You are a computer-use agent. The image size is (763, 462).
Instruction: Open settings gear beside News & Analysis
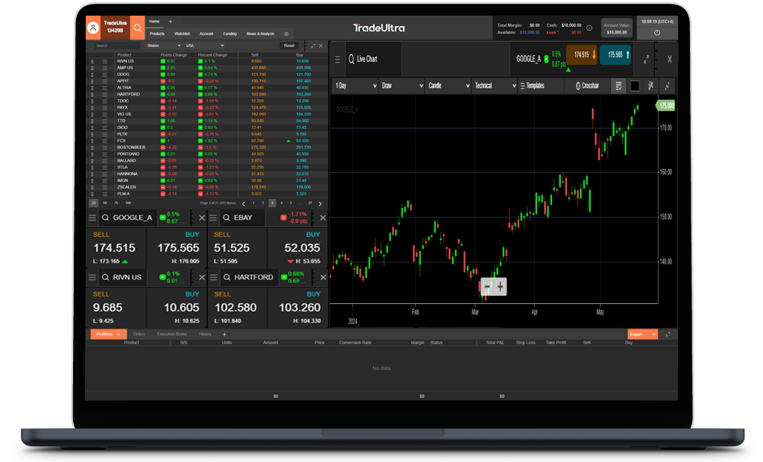click(x=286, y=34)
